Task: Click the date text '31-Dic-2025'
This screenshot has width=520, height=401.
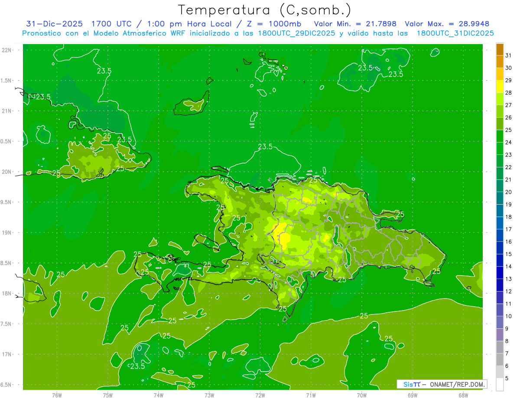Action: coord(54,24)
